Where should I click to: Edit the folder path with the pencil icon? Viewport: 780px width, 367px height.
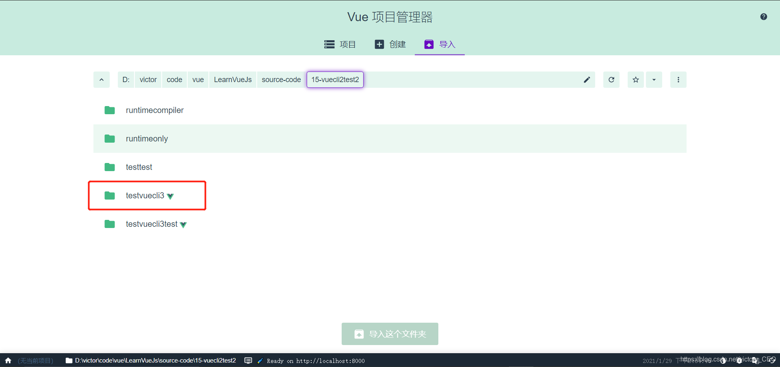(x=587, y=80)
